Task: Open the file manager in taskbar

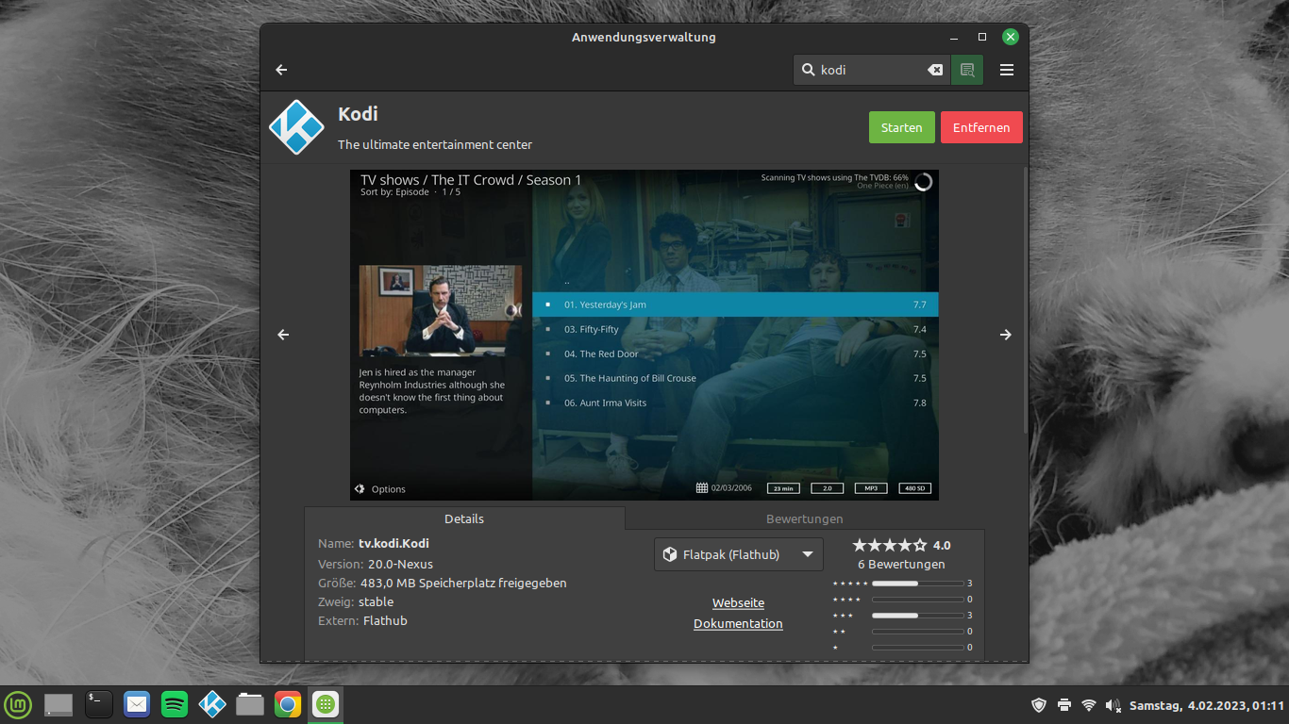Action: point(250,704)
